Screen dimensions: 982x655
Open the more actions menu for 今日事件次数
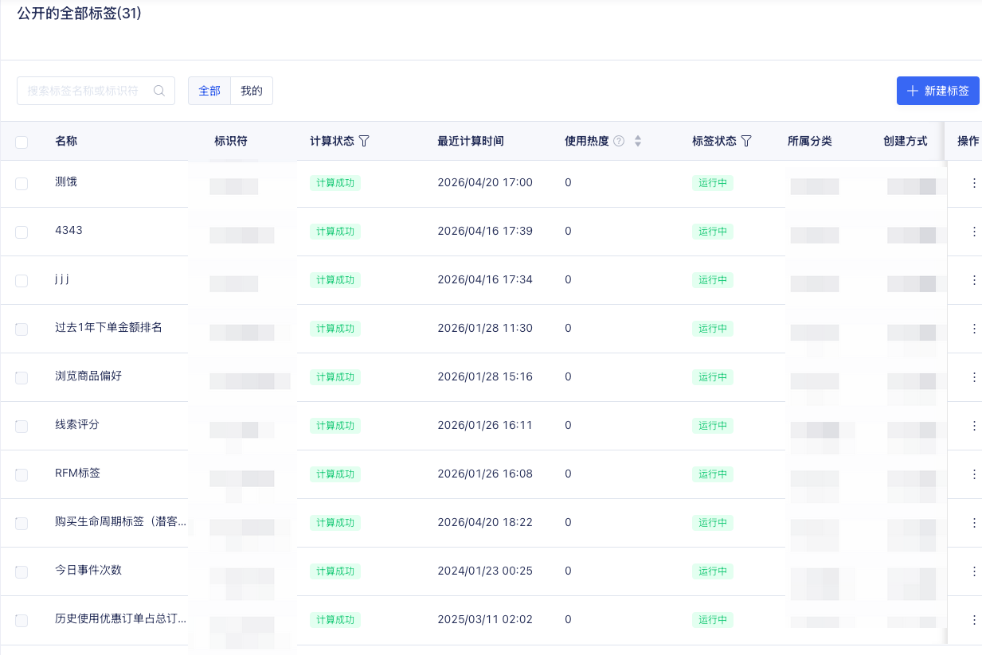pos(973,571)
